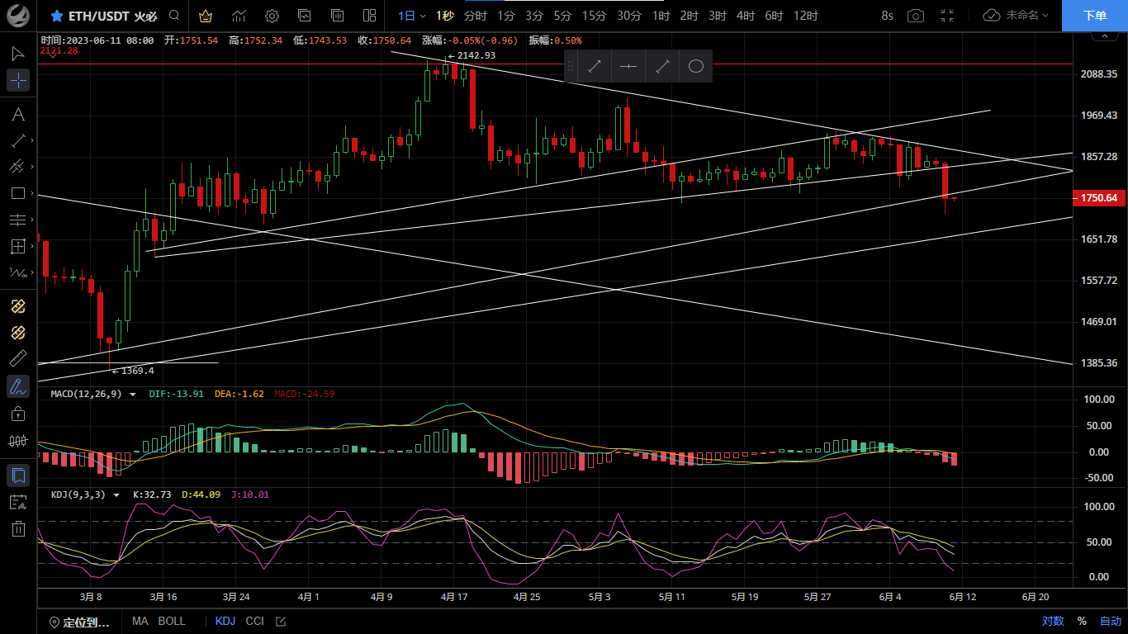
Task: Exit fullscreen with the collapse arrows icon
Action: [x=947, y=16]
